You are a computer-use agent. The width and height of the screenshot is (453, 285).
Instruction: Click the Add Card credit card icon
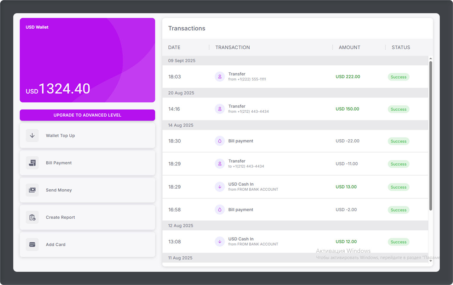pos(32,245)
